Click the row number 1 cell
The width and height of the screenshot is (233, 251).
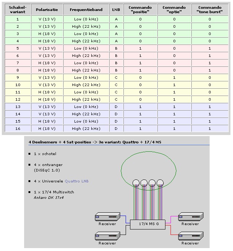coord(17,19)
